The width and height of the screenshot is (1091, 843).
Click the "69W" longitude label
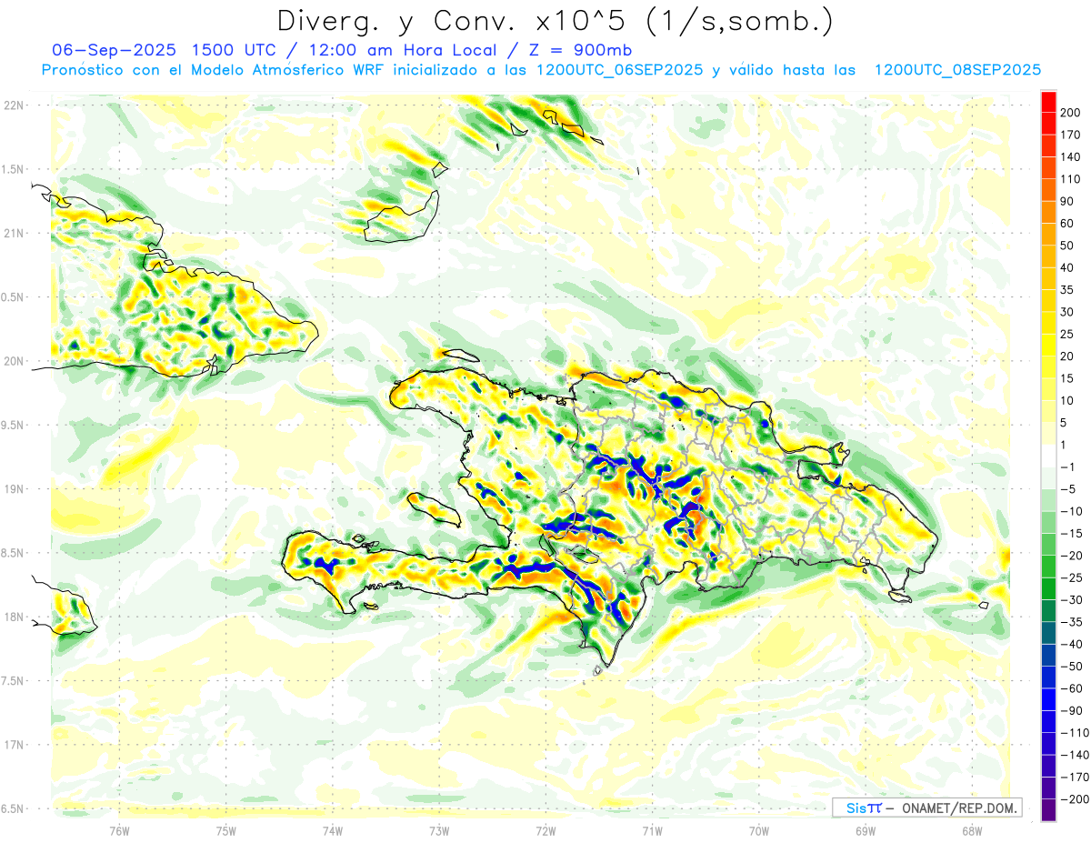(866, 830)
